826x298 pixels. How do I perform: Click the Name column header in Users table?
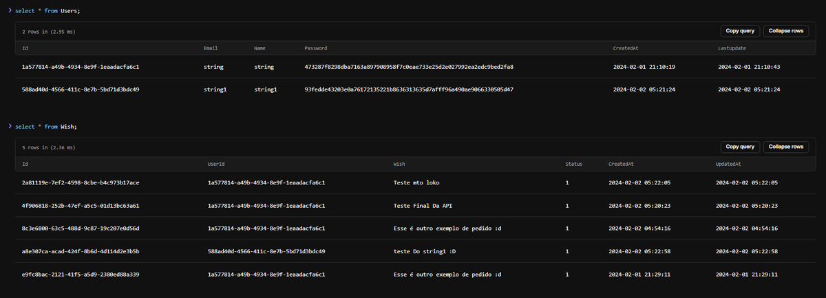pos(260,48)
